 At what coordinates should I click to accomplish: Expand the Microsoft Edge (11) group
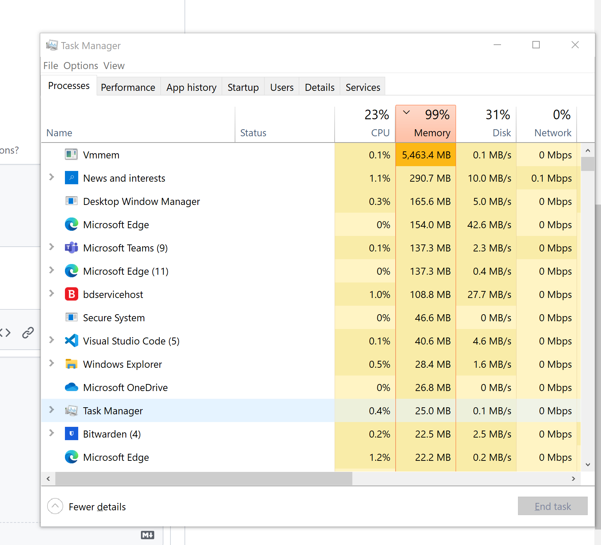tap(52, 270)
